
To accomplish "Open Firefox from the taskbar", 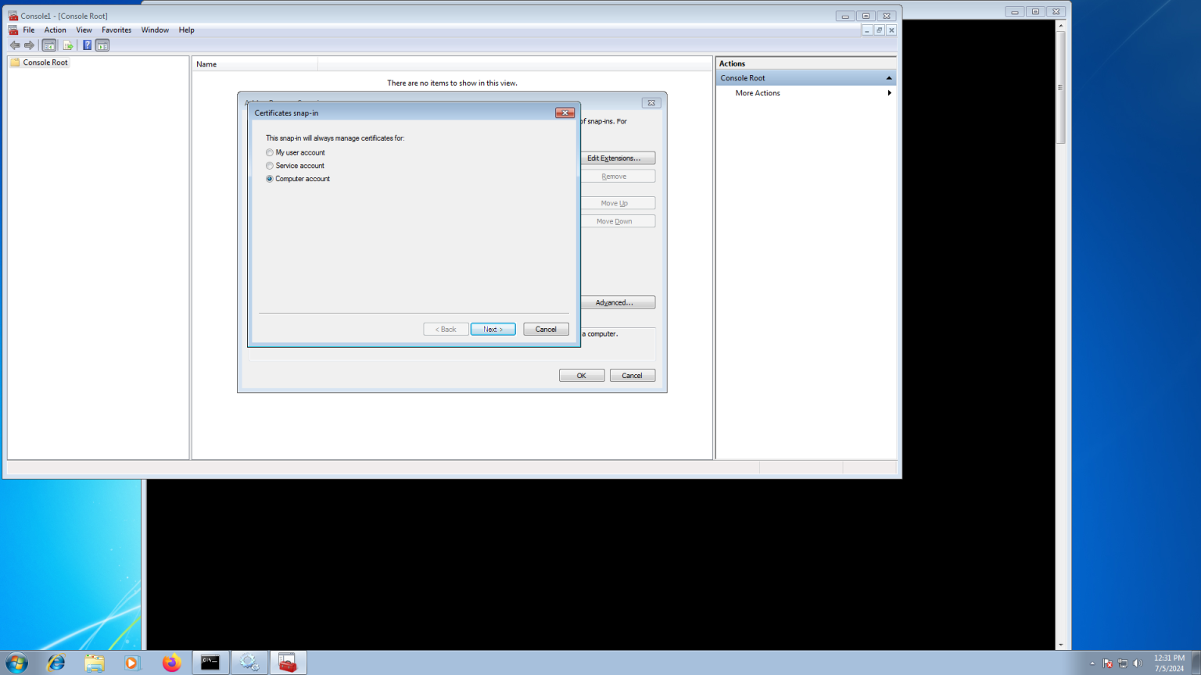I will 171,662.
